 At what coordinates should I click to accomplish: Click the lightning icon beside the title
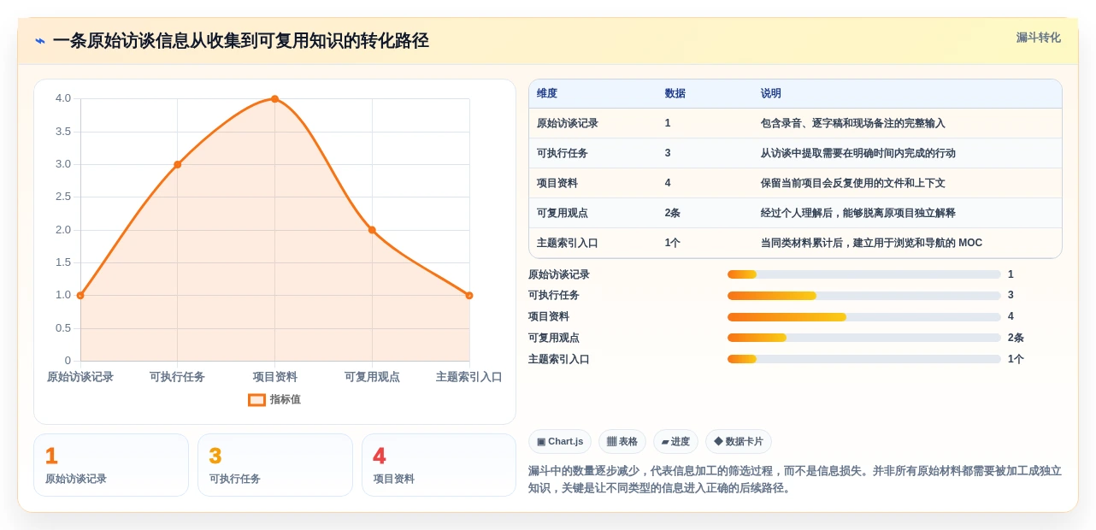pos(40,41)
